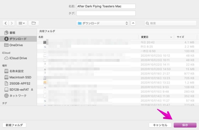Eject the SD128-exFAT volume
This screenshot has width=199, height=130.
[32, 90]
